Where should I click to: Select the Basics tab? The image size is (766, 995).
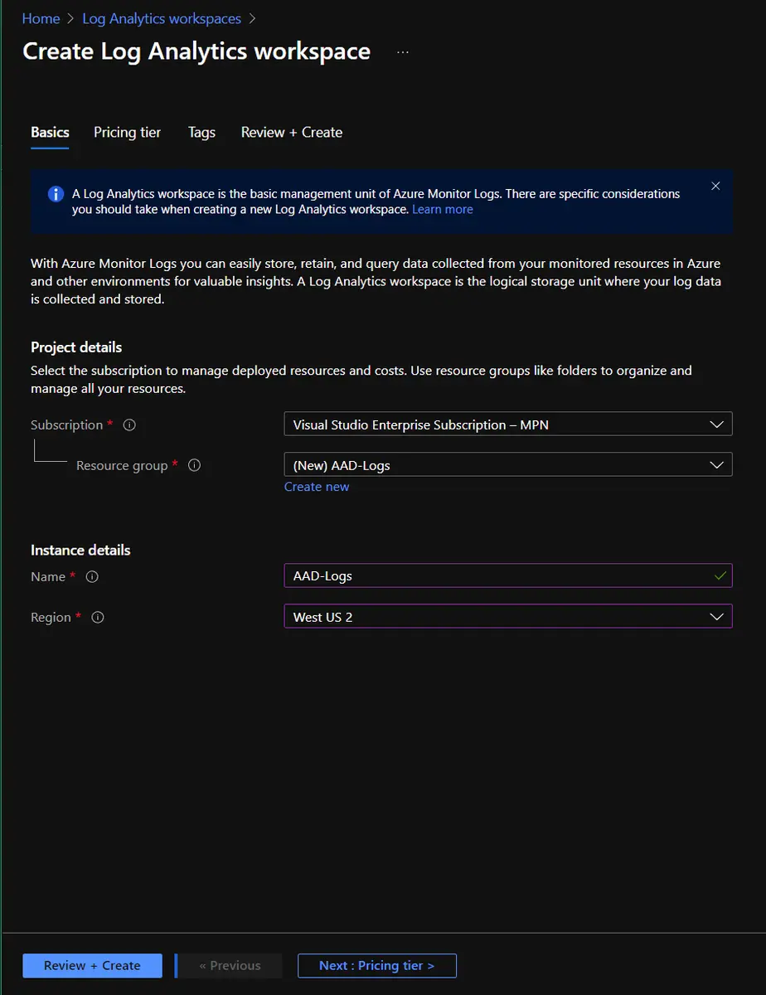[50, 133]
